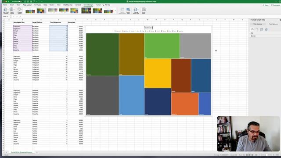Select the orange treemap block
Screen dimensions: 281x158
point(185,104)
